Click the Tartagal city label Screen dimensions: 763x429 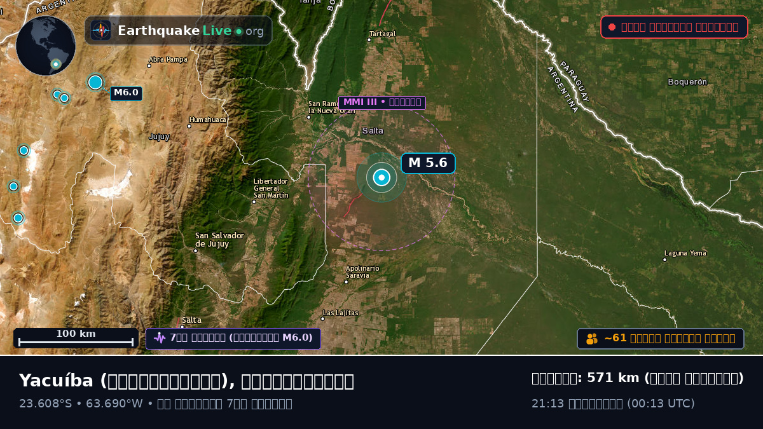pyautogui.click(x=382, y=34)
